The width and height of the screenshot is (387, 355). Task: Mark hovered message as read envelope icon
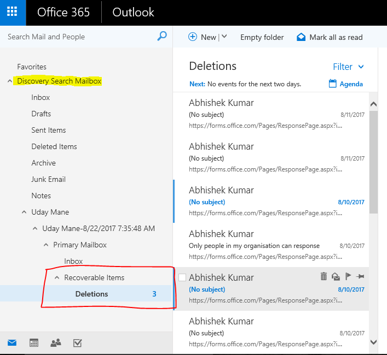336,277
